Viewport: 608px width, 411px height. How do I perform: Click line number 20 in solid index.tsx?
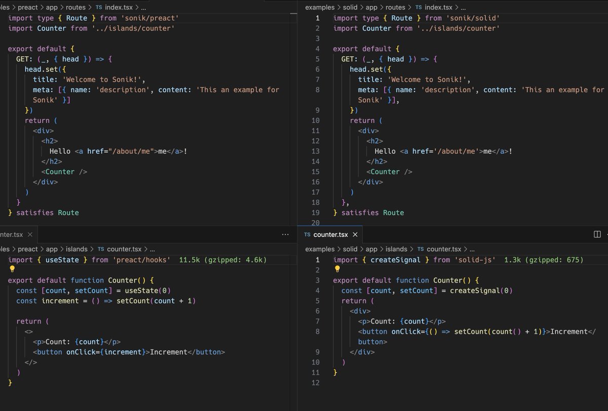pyautogui.click(x=316, y=223)
